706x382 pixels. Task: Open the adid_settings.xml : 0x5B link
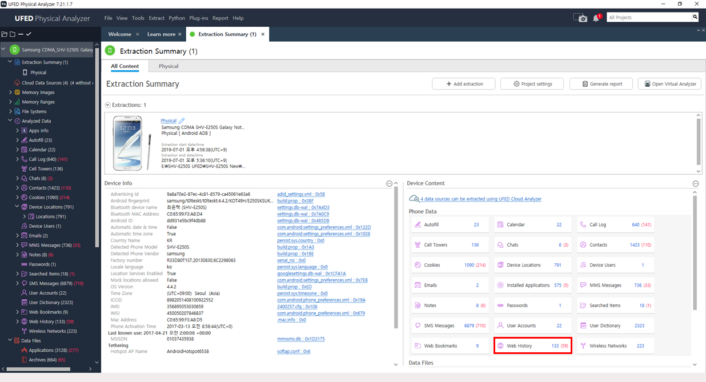coord(301,194)
